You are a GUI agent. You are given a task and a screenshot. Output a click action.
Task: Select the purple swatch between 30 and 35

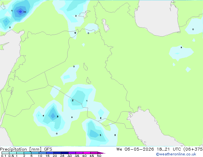coord(72,153)
